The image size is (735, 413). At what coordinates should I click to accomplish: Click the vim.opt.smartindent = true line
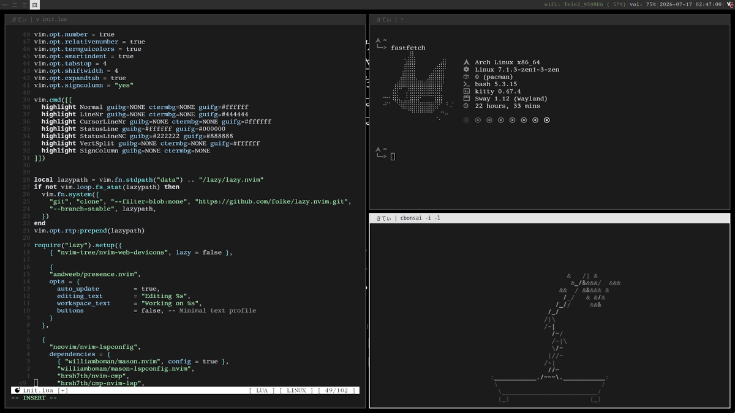pyautogui.click(x=83, y=56)
